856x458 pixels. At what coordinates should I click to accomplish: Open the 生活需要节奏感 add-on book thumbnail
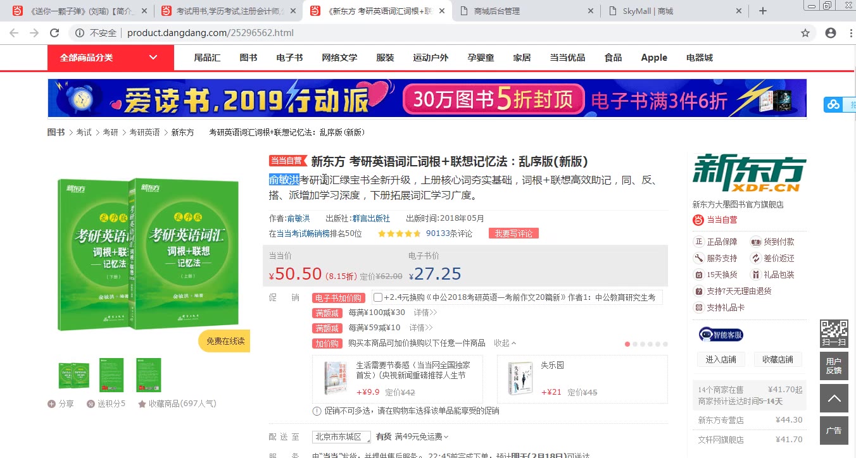(x=336, y=379)
